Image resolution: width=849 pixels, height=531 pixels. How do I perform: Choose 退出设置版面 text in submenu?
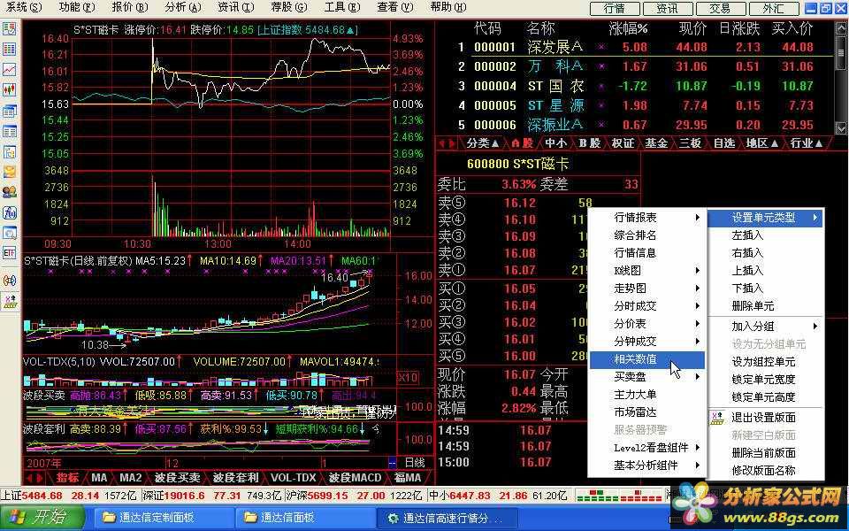click(763, 418)
